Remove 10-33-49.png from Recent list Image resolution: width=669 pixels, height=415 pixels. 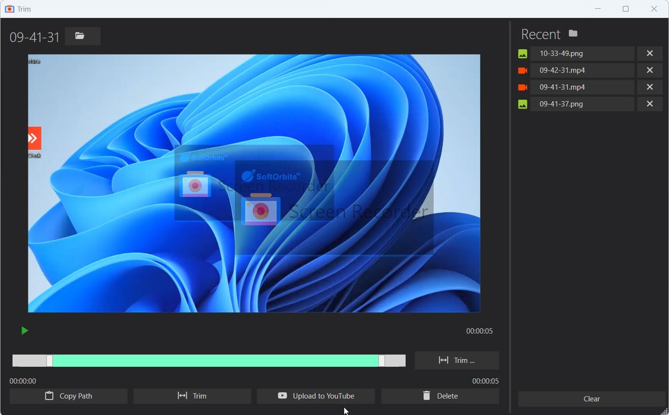pos(649,53)
